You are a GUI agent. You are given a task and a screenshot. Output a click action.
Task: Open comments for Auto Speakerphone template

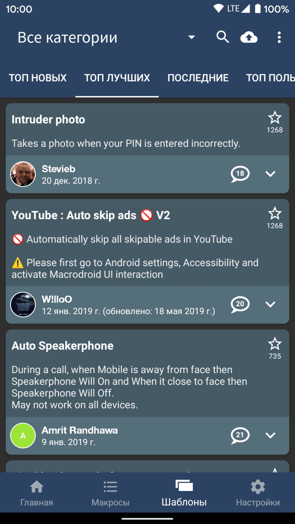(240, 435)
